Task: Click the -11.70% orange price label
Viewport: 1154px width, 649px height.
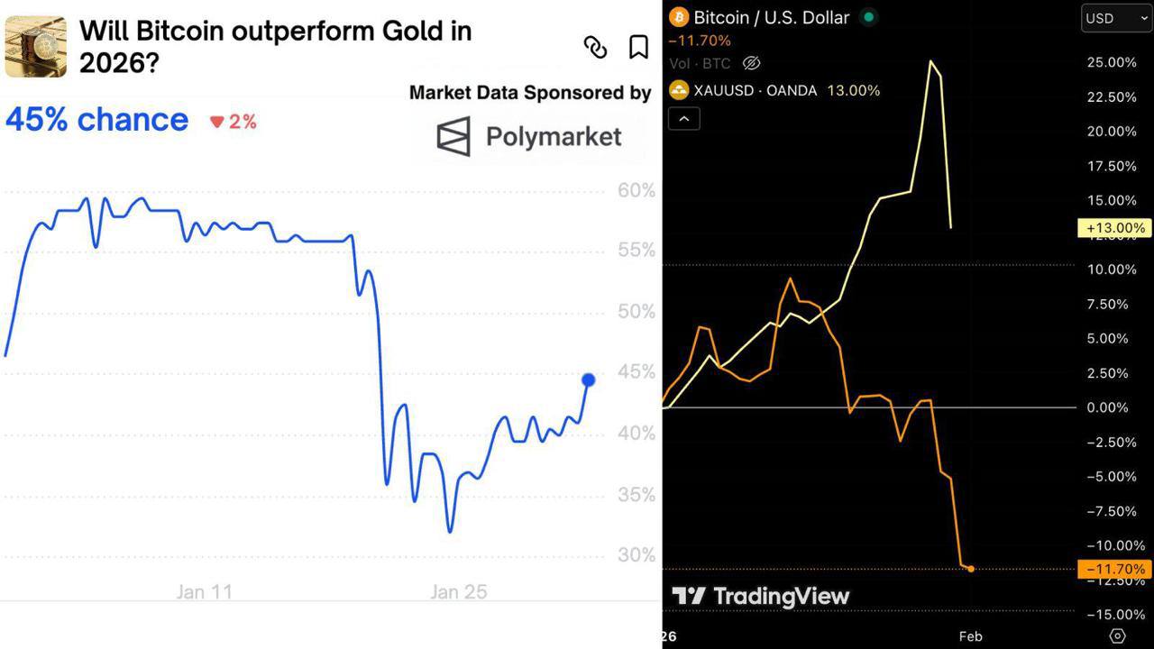Action: (x=1114, y=569)
